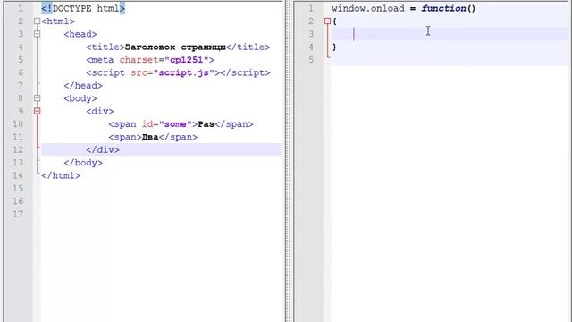Place cursor on highlighted line 3 of script
This screenshot has height=322, width=572.
(450, 34)
